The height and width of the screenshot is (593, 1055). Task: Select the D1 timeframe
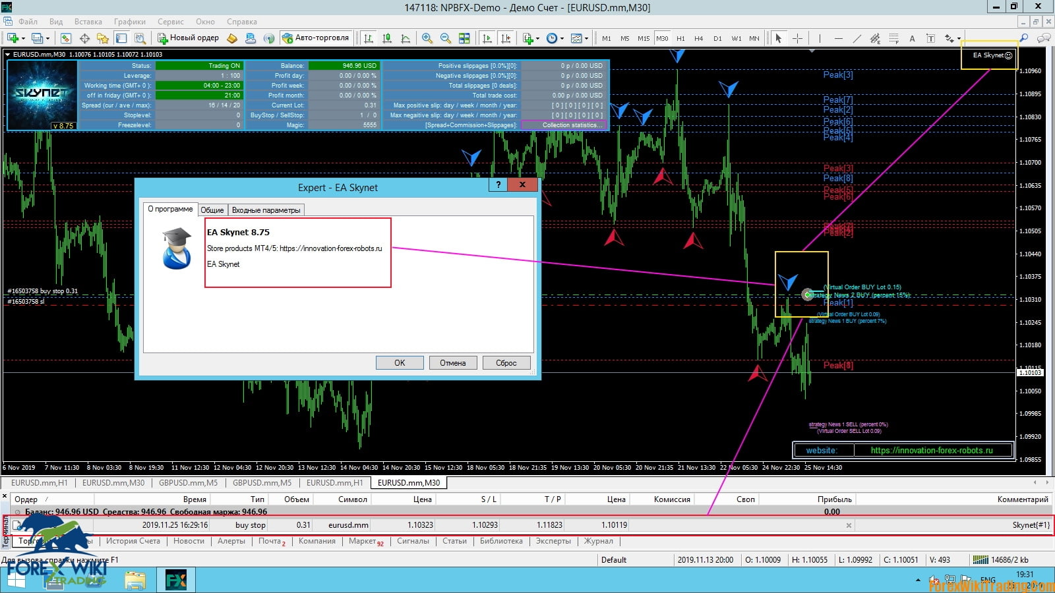[x=717, y=38]
